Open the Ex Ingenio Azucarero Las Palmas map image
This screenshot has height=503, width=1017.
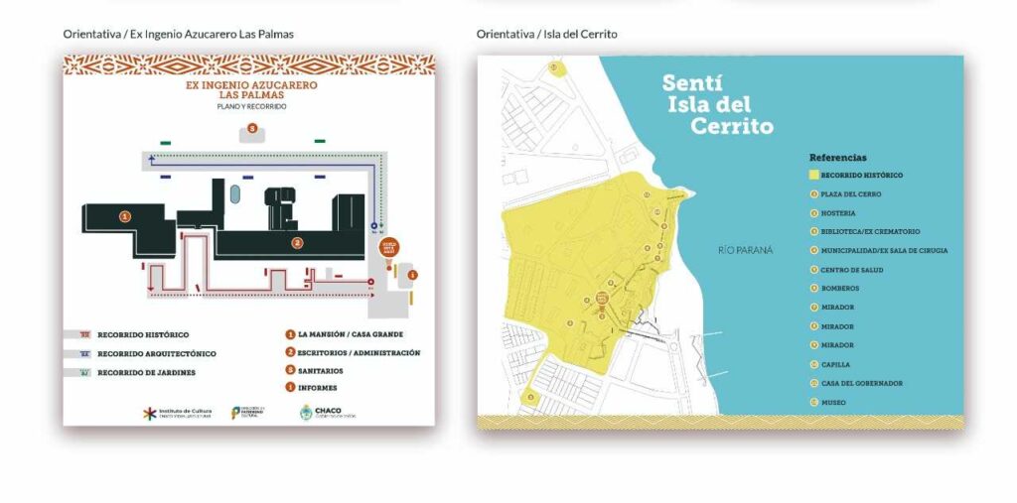click(x=249, y=240)
